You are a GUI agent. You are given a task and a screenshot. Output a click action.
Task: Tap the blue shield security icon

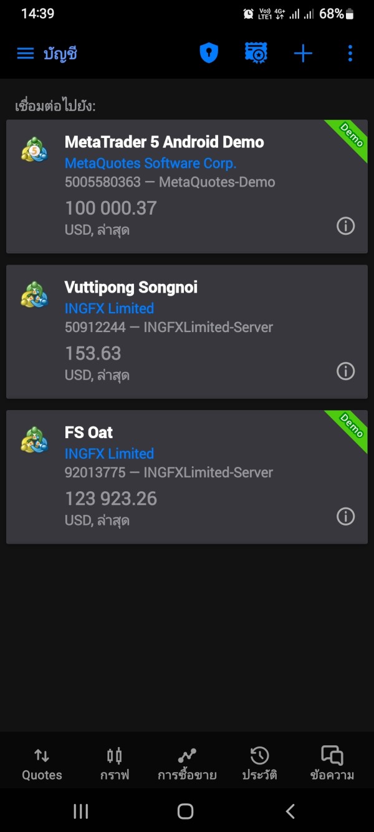click(x=209, y=54)
